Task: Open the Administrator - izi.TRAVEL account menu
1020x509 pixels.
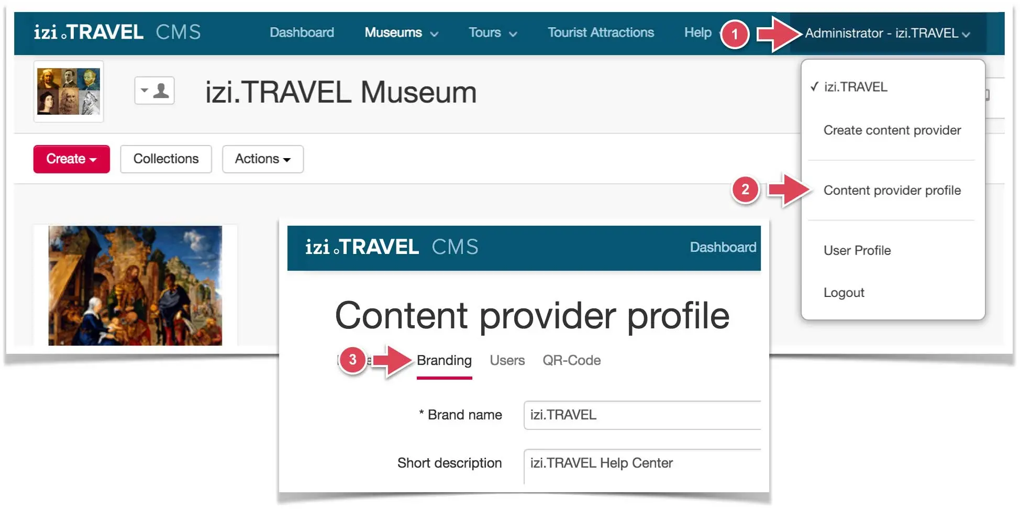Action: pos(887,34)
